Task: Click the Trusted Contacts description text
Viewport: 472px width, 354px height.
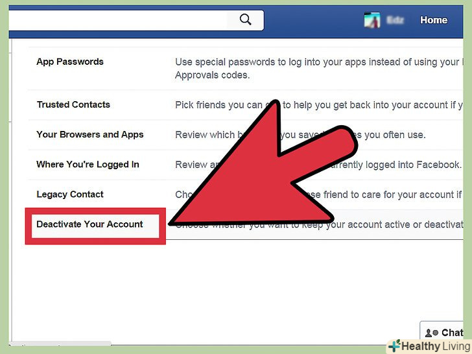Action: [319, 105]
